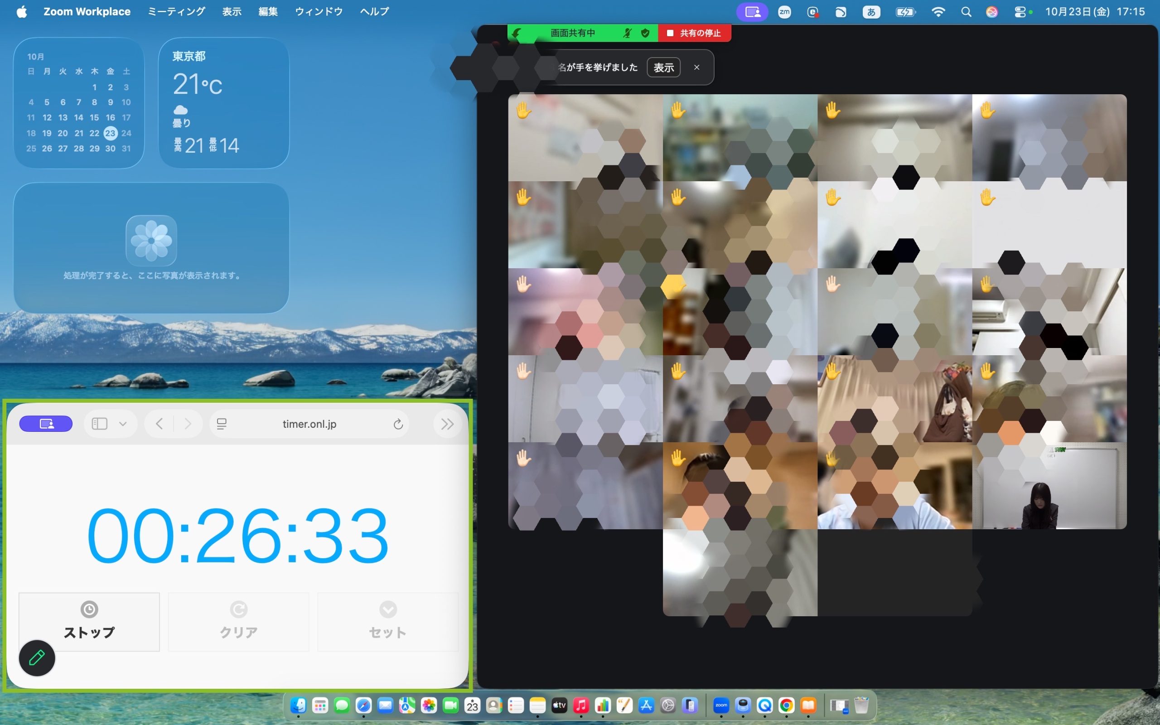Viewport: 1160px width, 725px height.
Task: Toggle the Safari sidebar
Action: click(99, 424)
